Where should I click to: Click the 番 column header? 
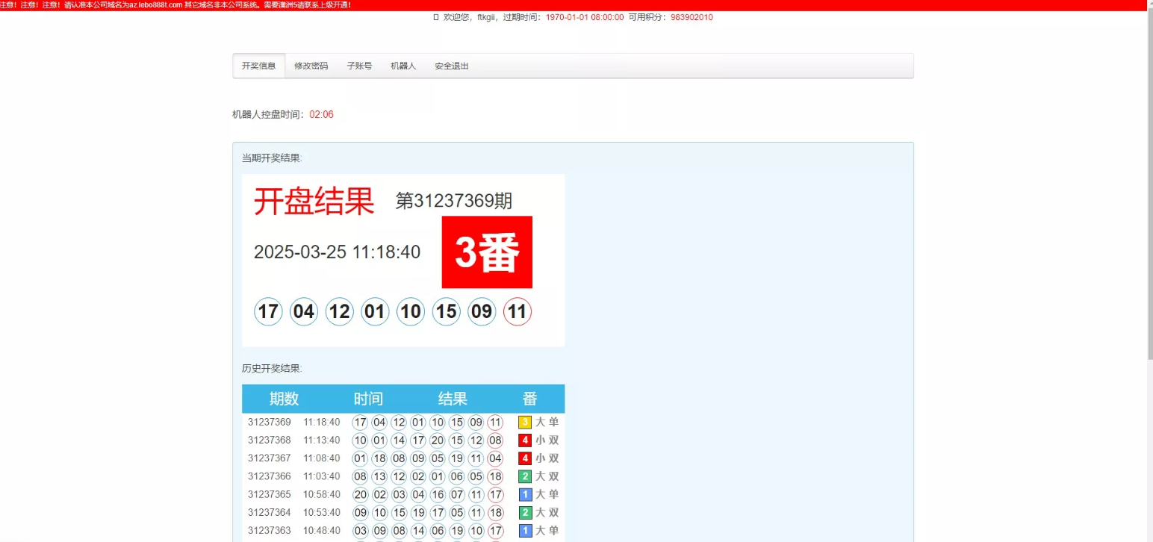(x=529, y=399)
